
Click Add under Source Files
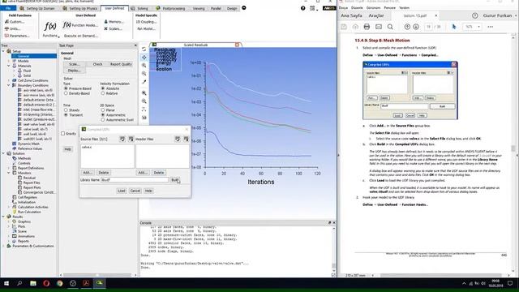tap(87, 173)
